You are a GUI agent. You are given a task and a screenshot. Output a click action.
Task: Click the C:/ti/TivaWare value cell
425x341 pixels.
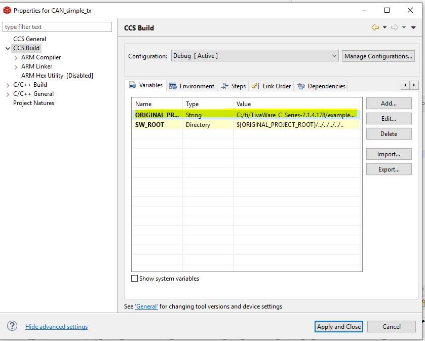(295, 115)
